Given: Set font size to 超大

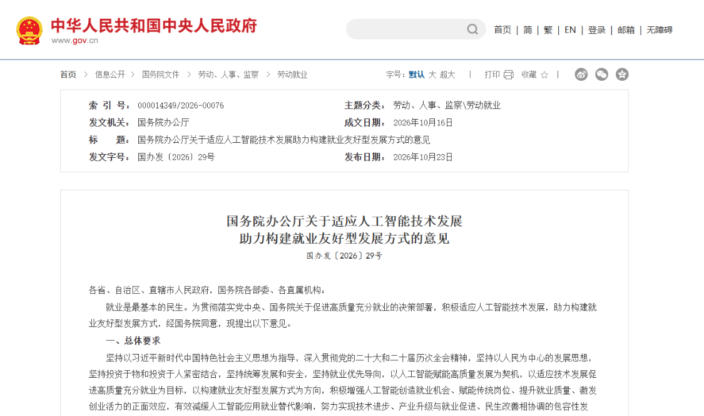Looking at the screenshot, I should [x=447, y=75].
